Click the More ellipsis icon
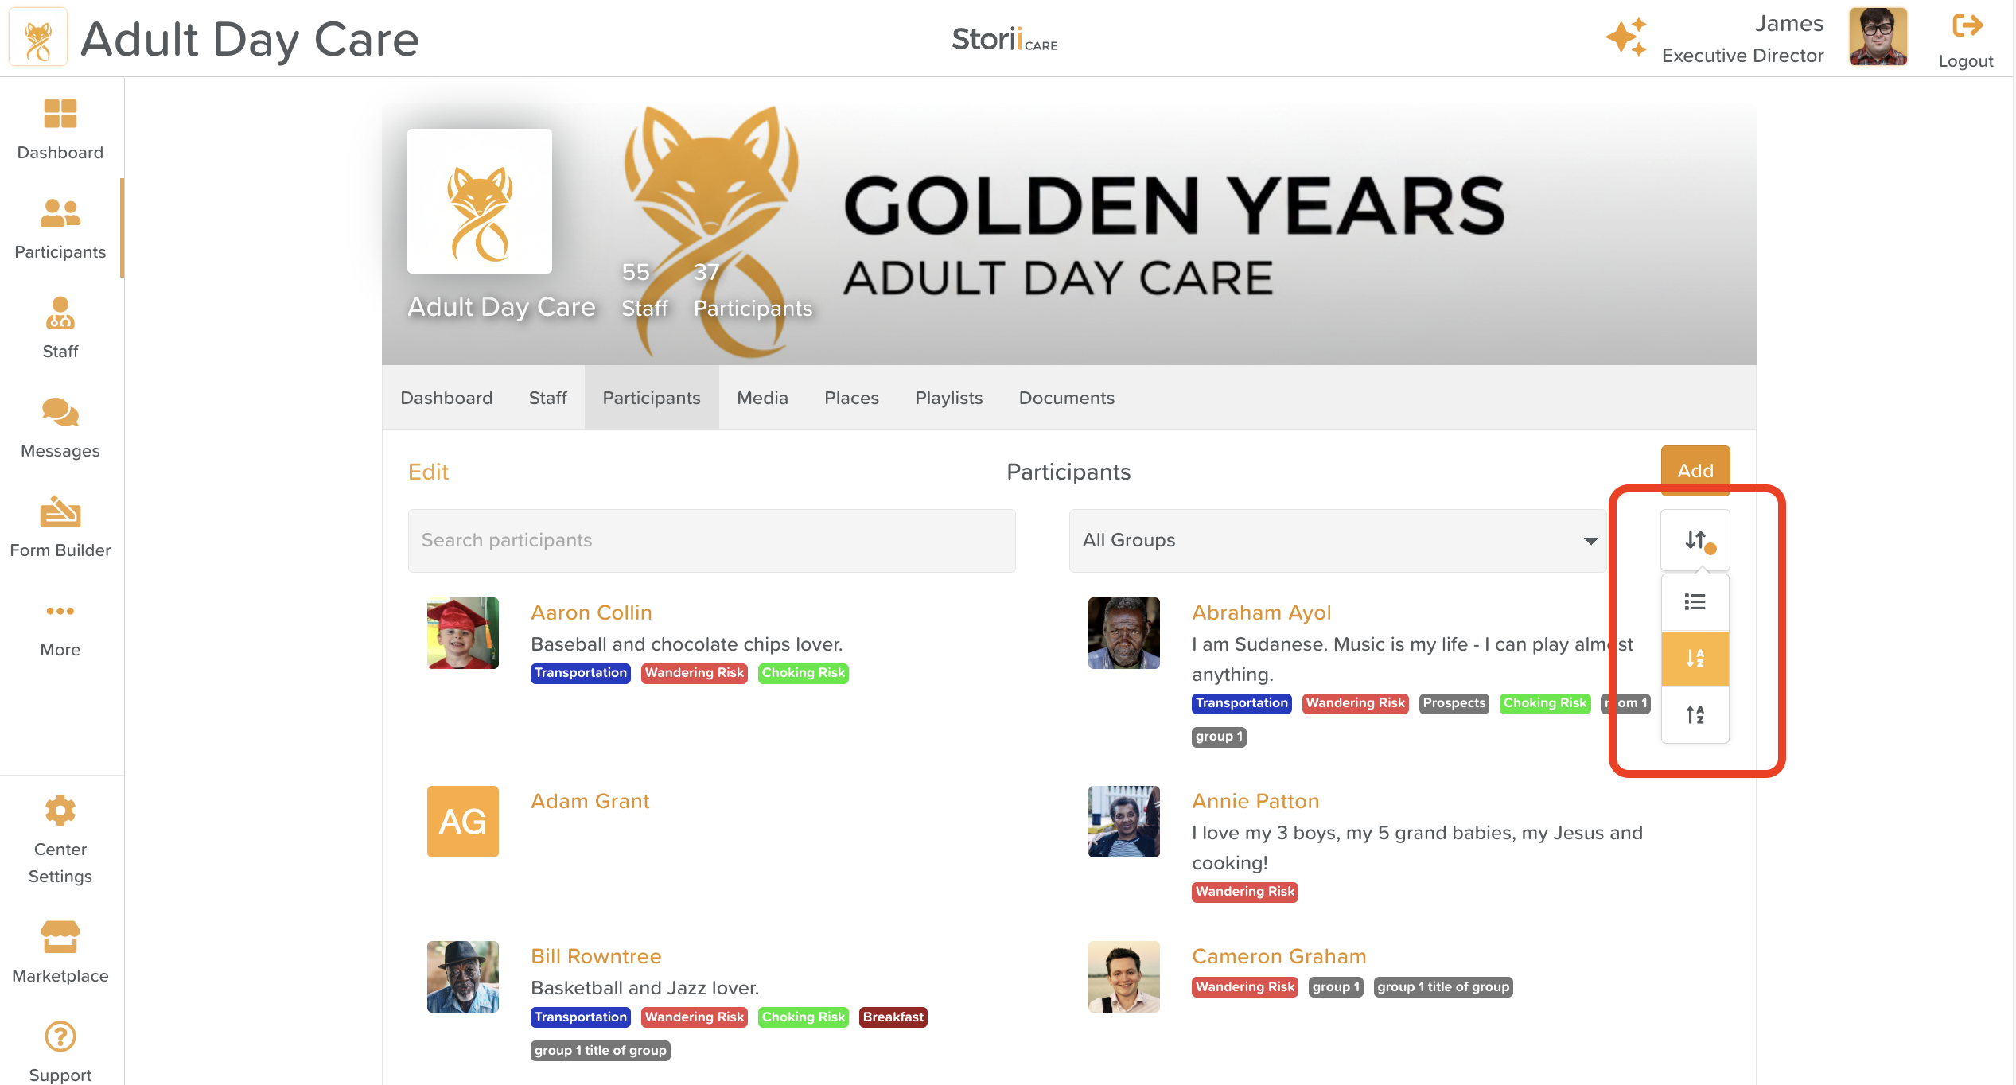 pos(60,612)
